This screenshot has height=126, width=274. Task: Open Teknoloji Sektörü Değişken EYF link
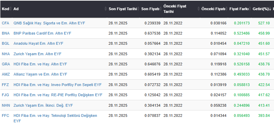[55, 118]
